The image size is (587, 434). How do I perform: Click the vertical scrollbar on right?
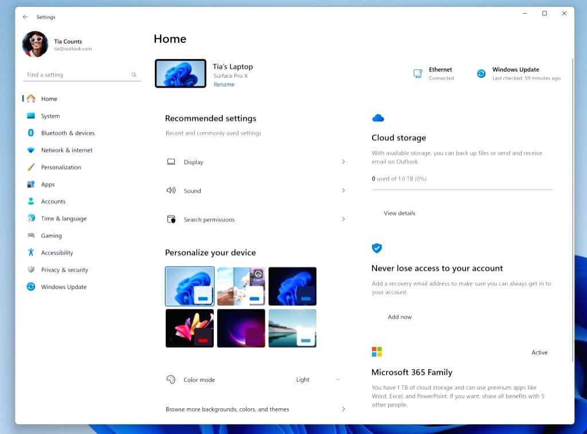click(x=573, y=210)
